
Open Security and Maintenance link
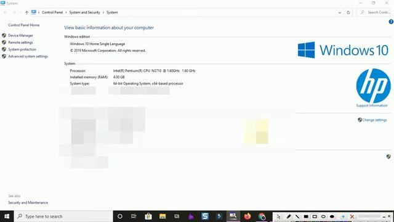pyautogui.click(x=28, y=203)
